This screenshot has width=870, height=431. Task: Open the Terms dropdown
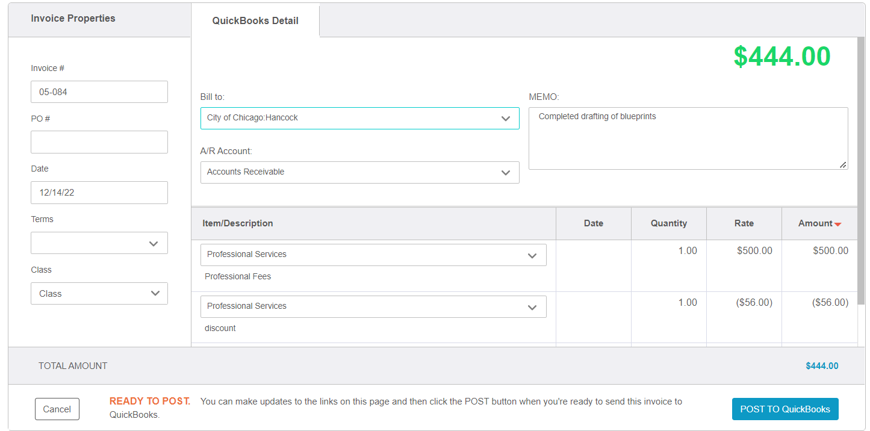click(99, 243)
